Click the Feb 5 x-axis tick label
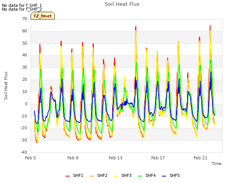The height and width of the screenshot is (183, 245). [x=30, y=158]
